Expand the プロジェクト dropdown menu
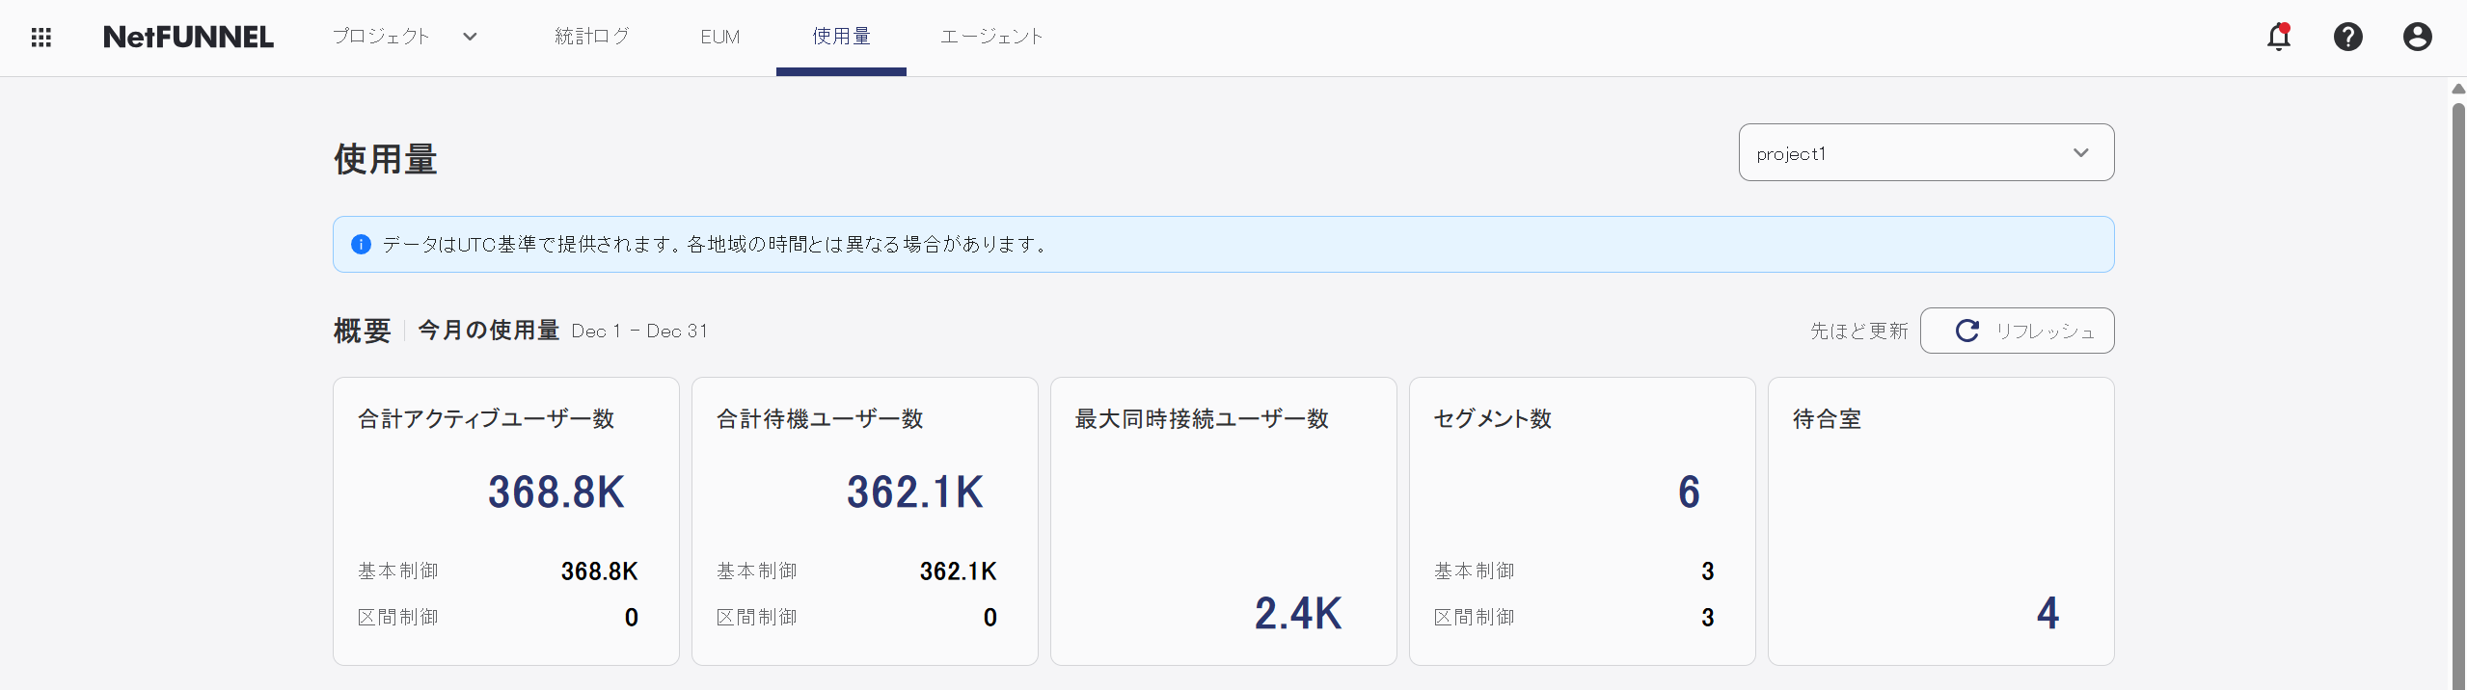The width and height of the screenshot is (2467, 690). pyautogui.click(x=382, y=37)
